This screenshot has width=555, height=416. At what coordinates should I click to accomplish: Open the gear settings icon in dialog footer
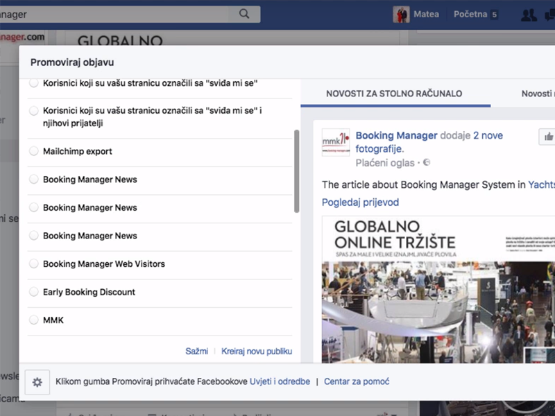tap(37, 382)
